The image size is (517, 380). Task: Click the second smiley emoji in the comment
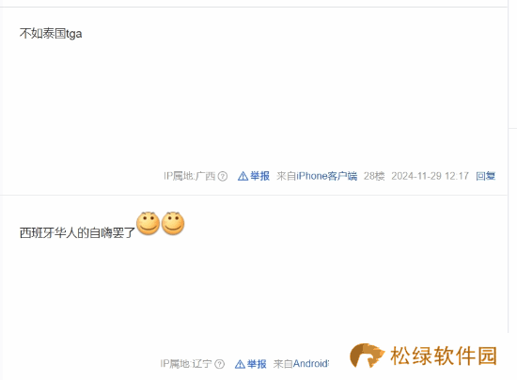[173, 223]
